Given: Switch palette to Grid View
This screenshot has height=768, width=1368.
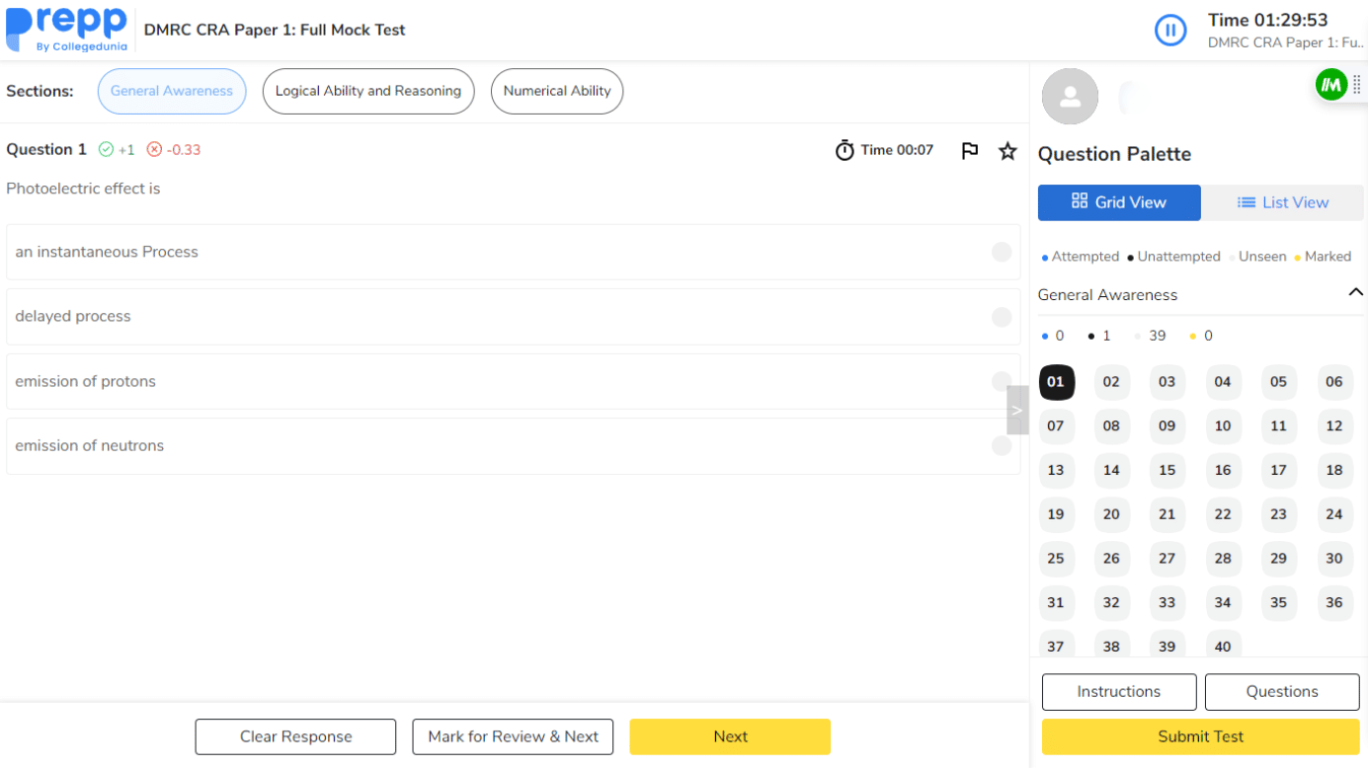Looking at the screenshot, I should click(x=1119, y=202).
